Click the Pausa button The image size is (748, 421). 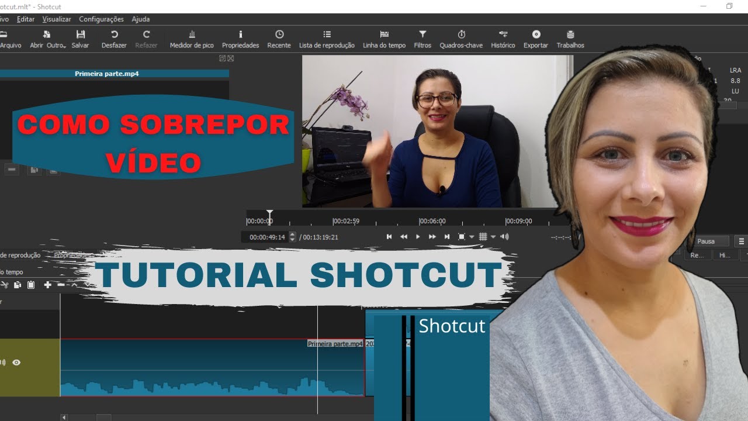[x=706, y=241]
